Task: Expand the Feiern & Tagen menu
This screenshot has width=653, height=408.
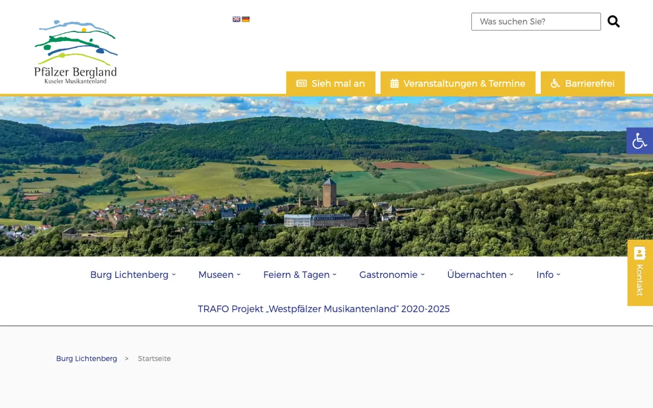Action: point(300,275)
